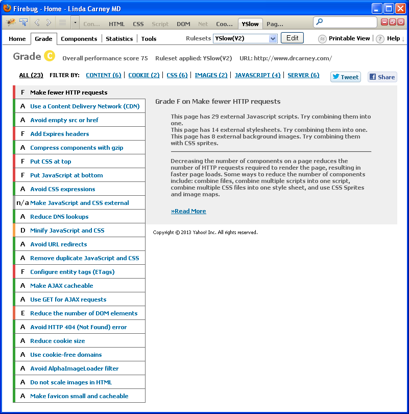The image size is (409, 414).
Task: Click the Read More link
Action: [x=188, y=211]
